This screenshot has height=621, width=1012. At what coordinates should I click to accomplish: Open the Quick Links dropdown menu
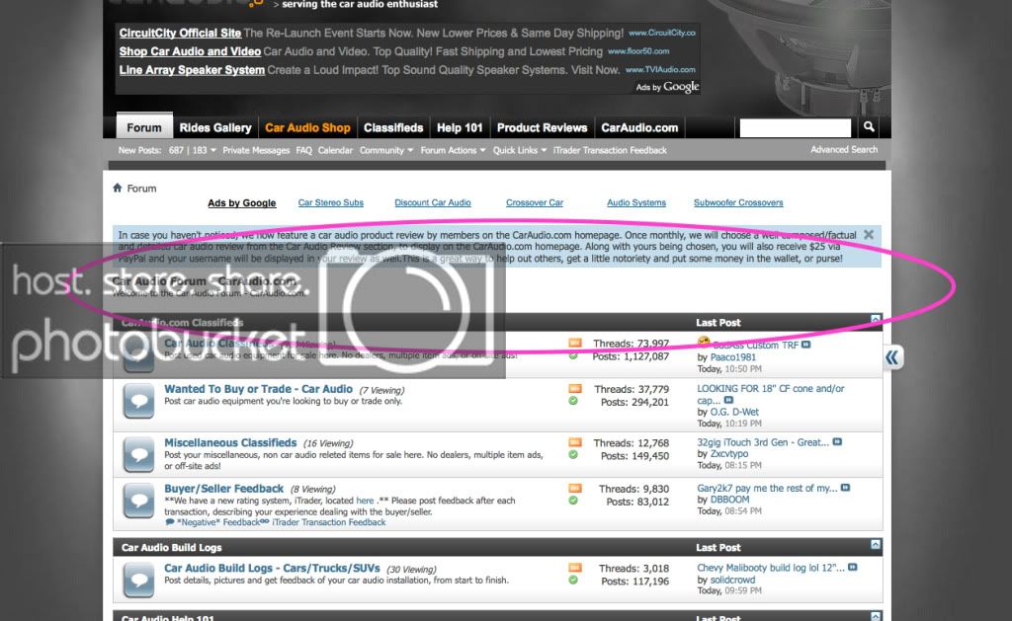point(520,150)
